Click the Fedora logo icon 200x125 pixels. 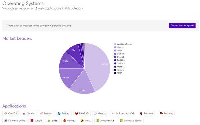[59, 113]
